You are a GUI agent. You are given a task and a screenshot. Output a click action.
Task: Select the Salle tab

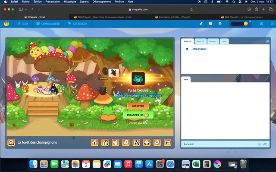186,79
